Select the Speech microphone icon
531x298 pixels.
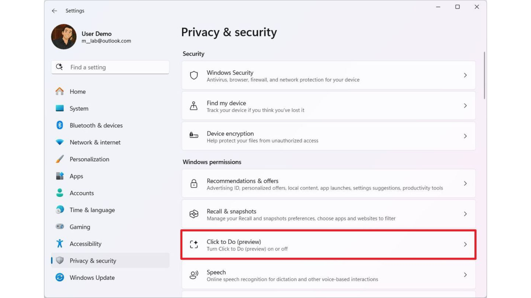(x=194, y=275)
